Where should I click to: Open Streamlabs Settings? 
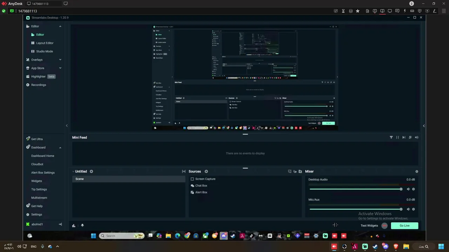[36, 215]
